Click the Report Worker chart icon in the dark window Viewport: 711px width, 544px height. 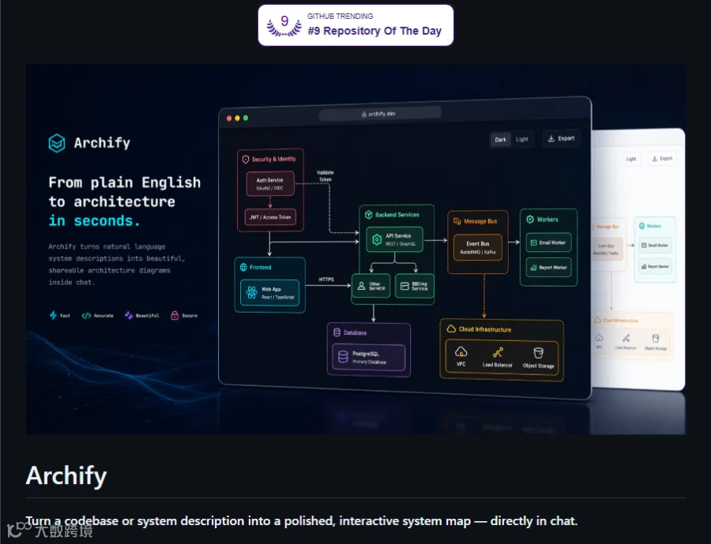click(x=534, y=268)
